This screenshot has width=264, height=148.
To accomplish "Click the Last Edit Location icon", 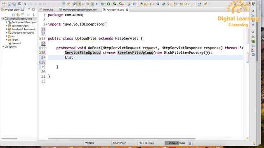I will click(x=181, y=4).
